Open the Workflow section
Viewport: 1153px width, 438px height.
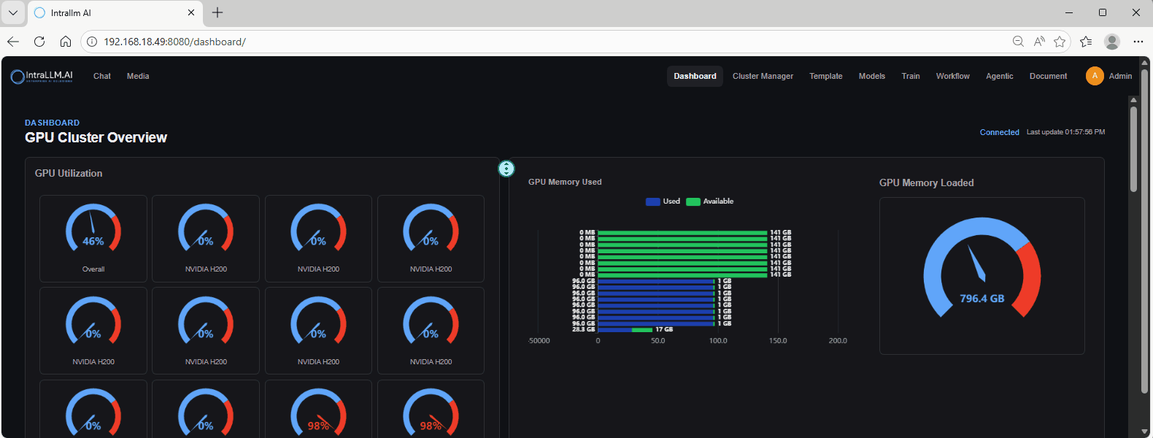pyautogui.click(x=952, y=76)
